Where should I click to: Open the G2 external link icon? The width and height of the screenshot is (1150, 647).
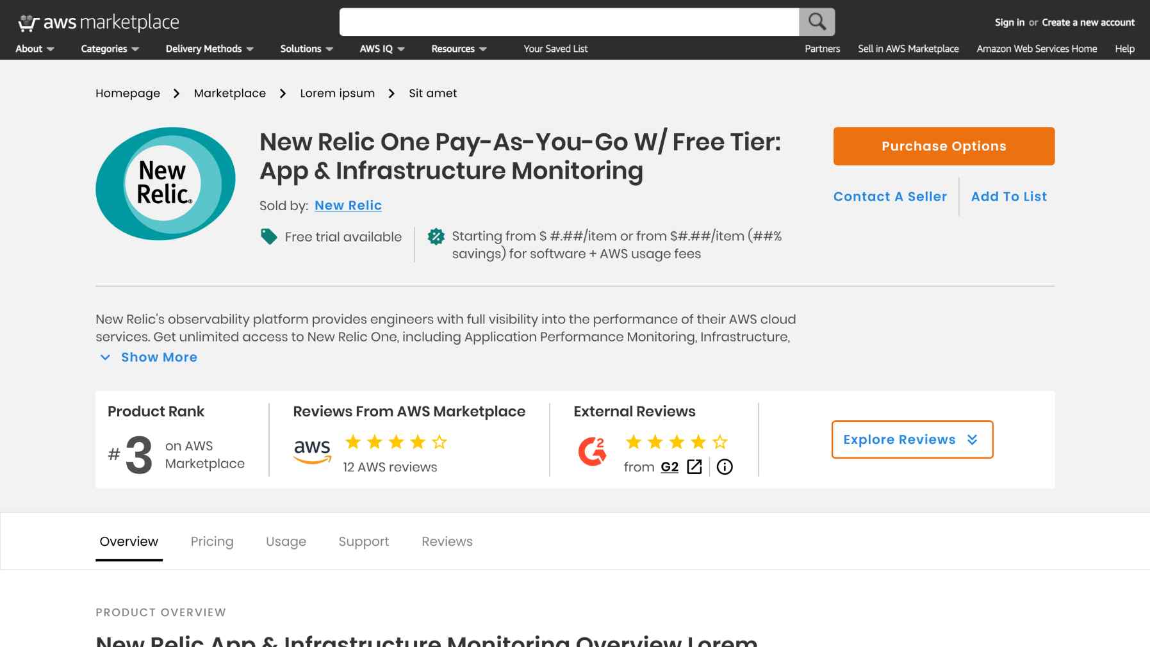[693, 467]
